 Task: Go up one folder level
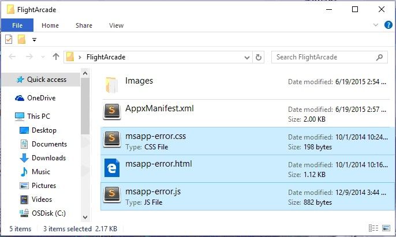coord(56,57)
